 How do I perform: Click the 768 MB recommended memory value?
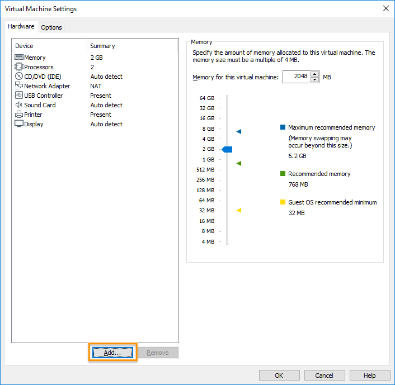point(298,184)
